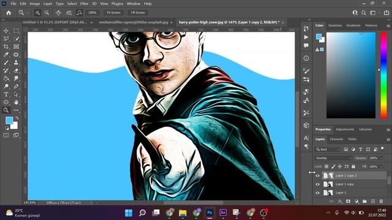Select the Hand tool

coord(17,102)
